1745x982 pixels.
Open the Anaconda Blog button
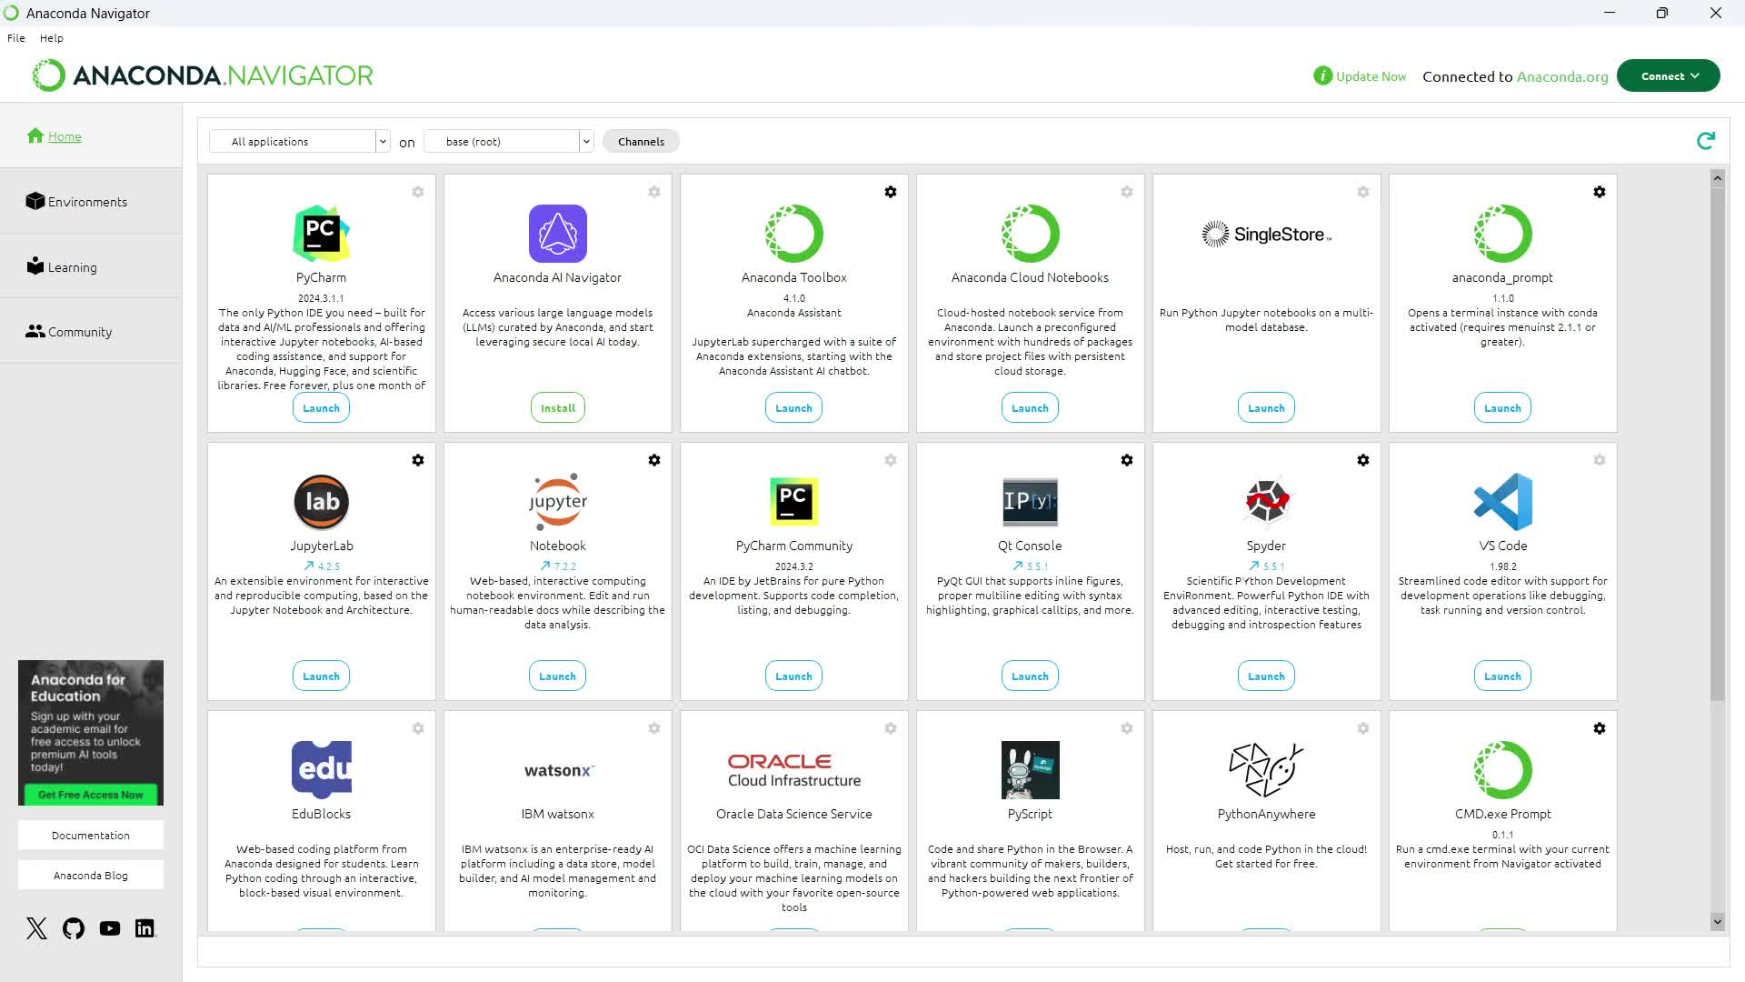click(x=91, y=876)
